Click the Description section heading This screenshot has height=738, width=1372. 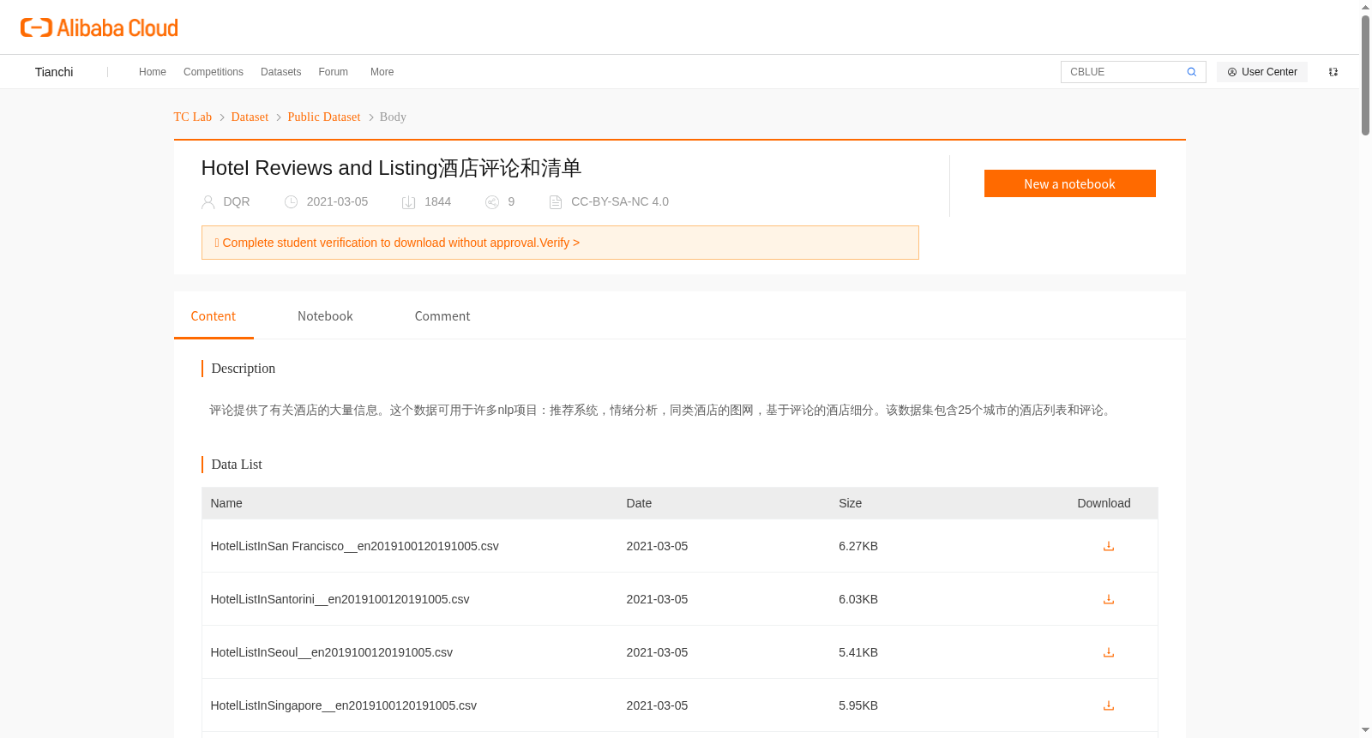pyautogui.click(x=244, y=369)
